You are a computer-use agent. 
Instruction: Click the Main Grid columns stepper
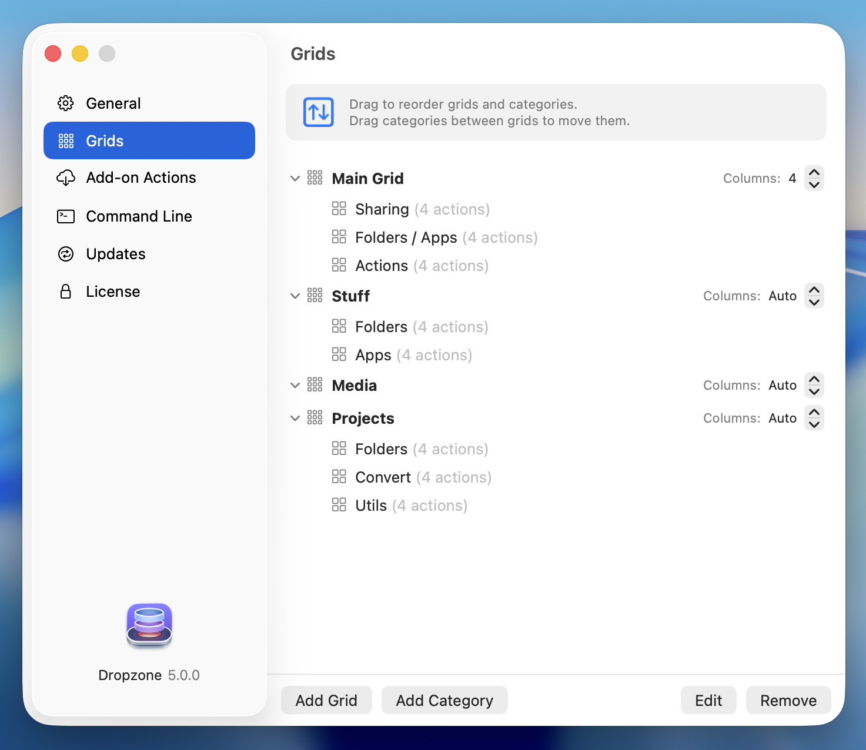pyautogui.click(x=814, y=178)
